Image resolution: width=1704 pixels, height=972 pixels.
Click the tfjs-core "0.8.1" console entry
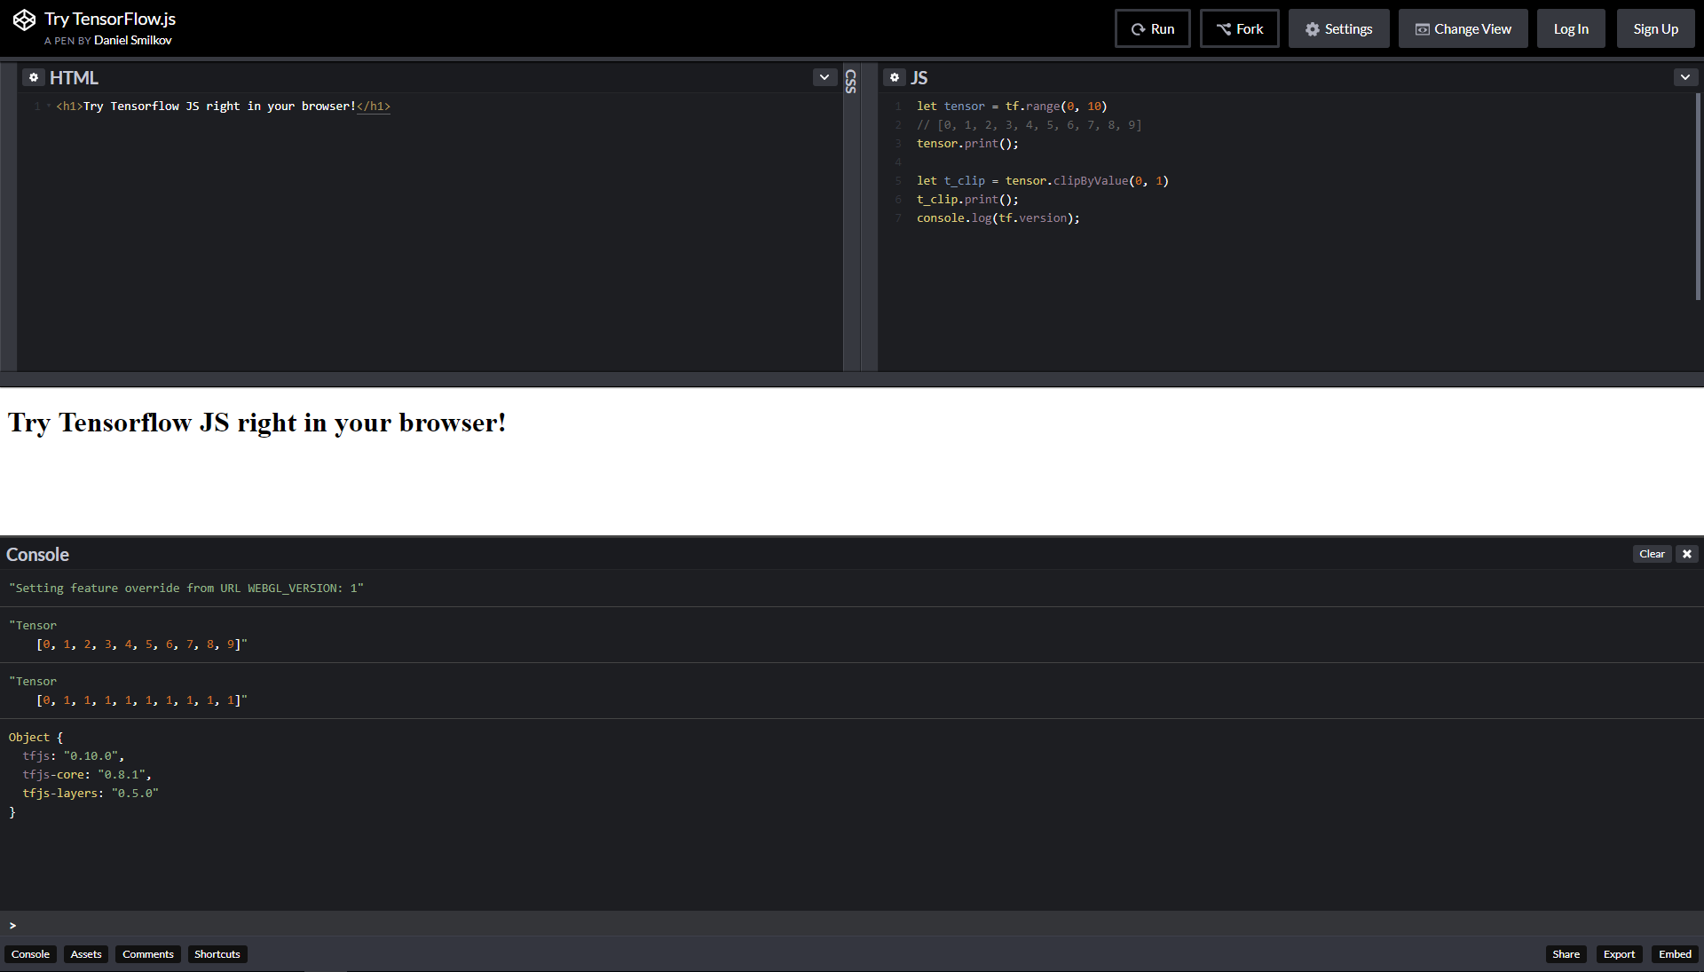[87, 775]
